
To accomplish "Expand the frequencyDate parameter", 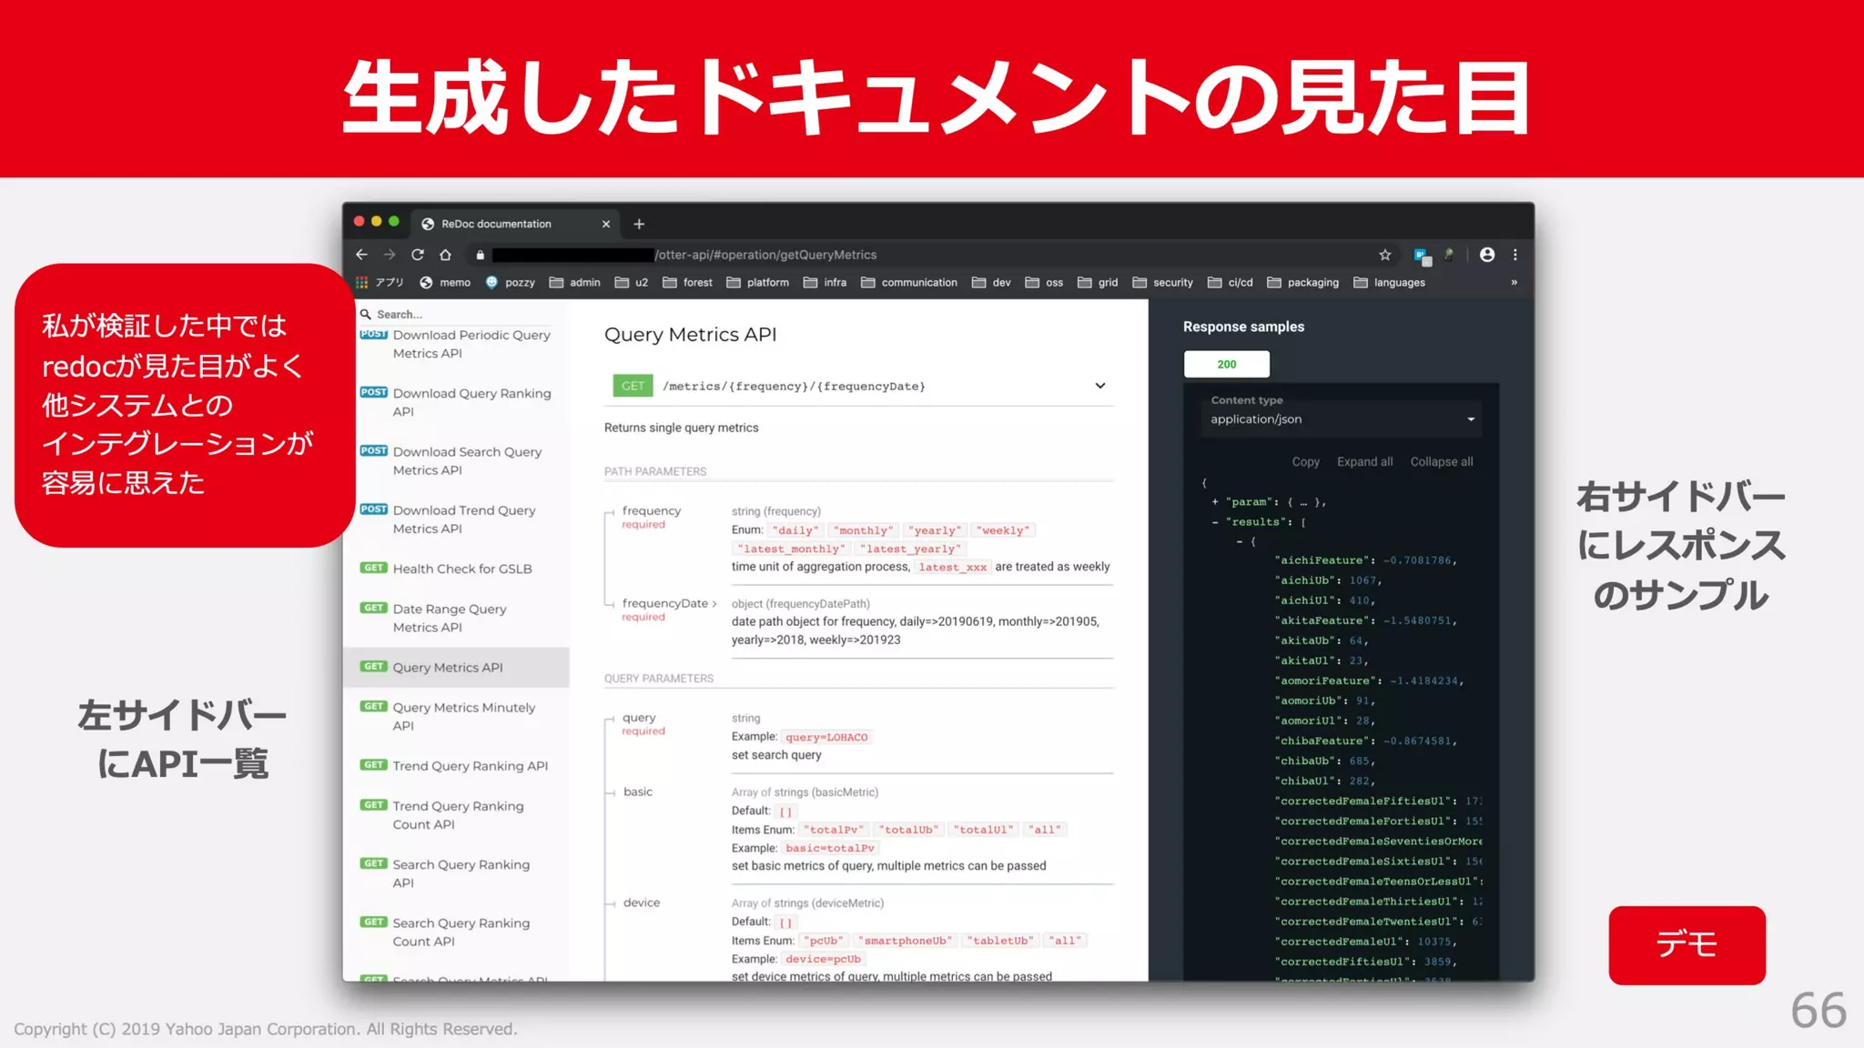I will click(668, 603).
